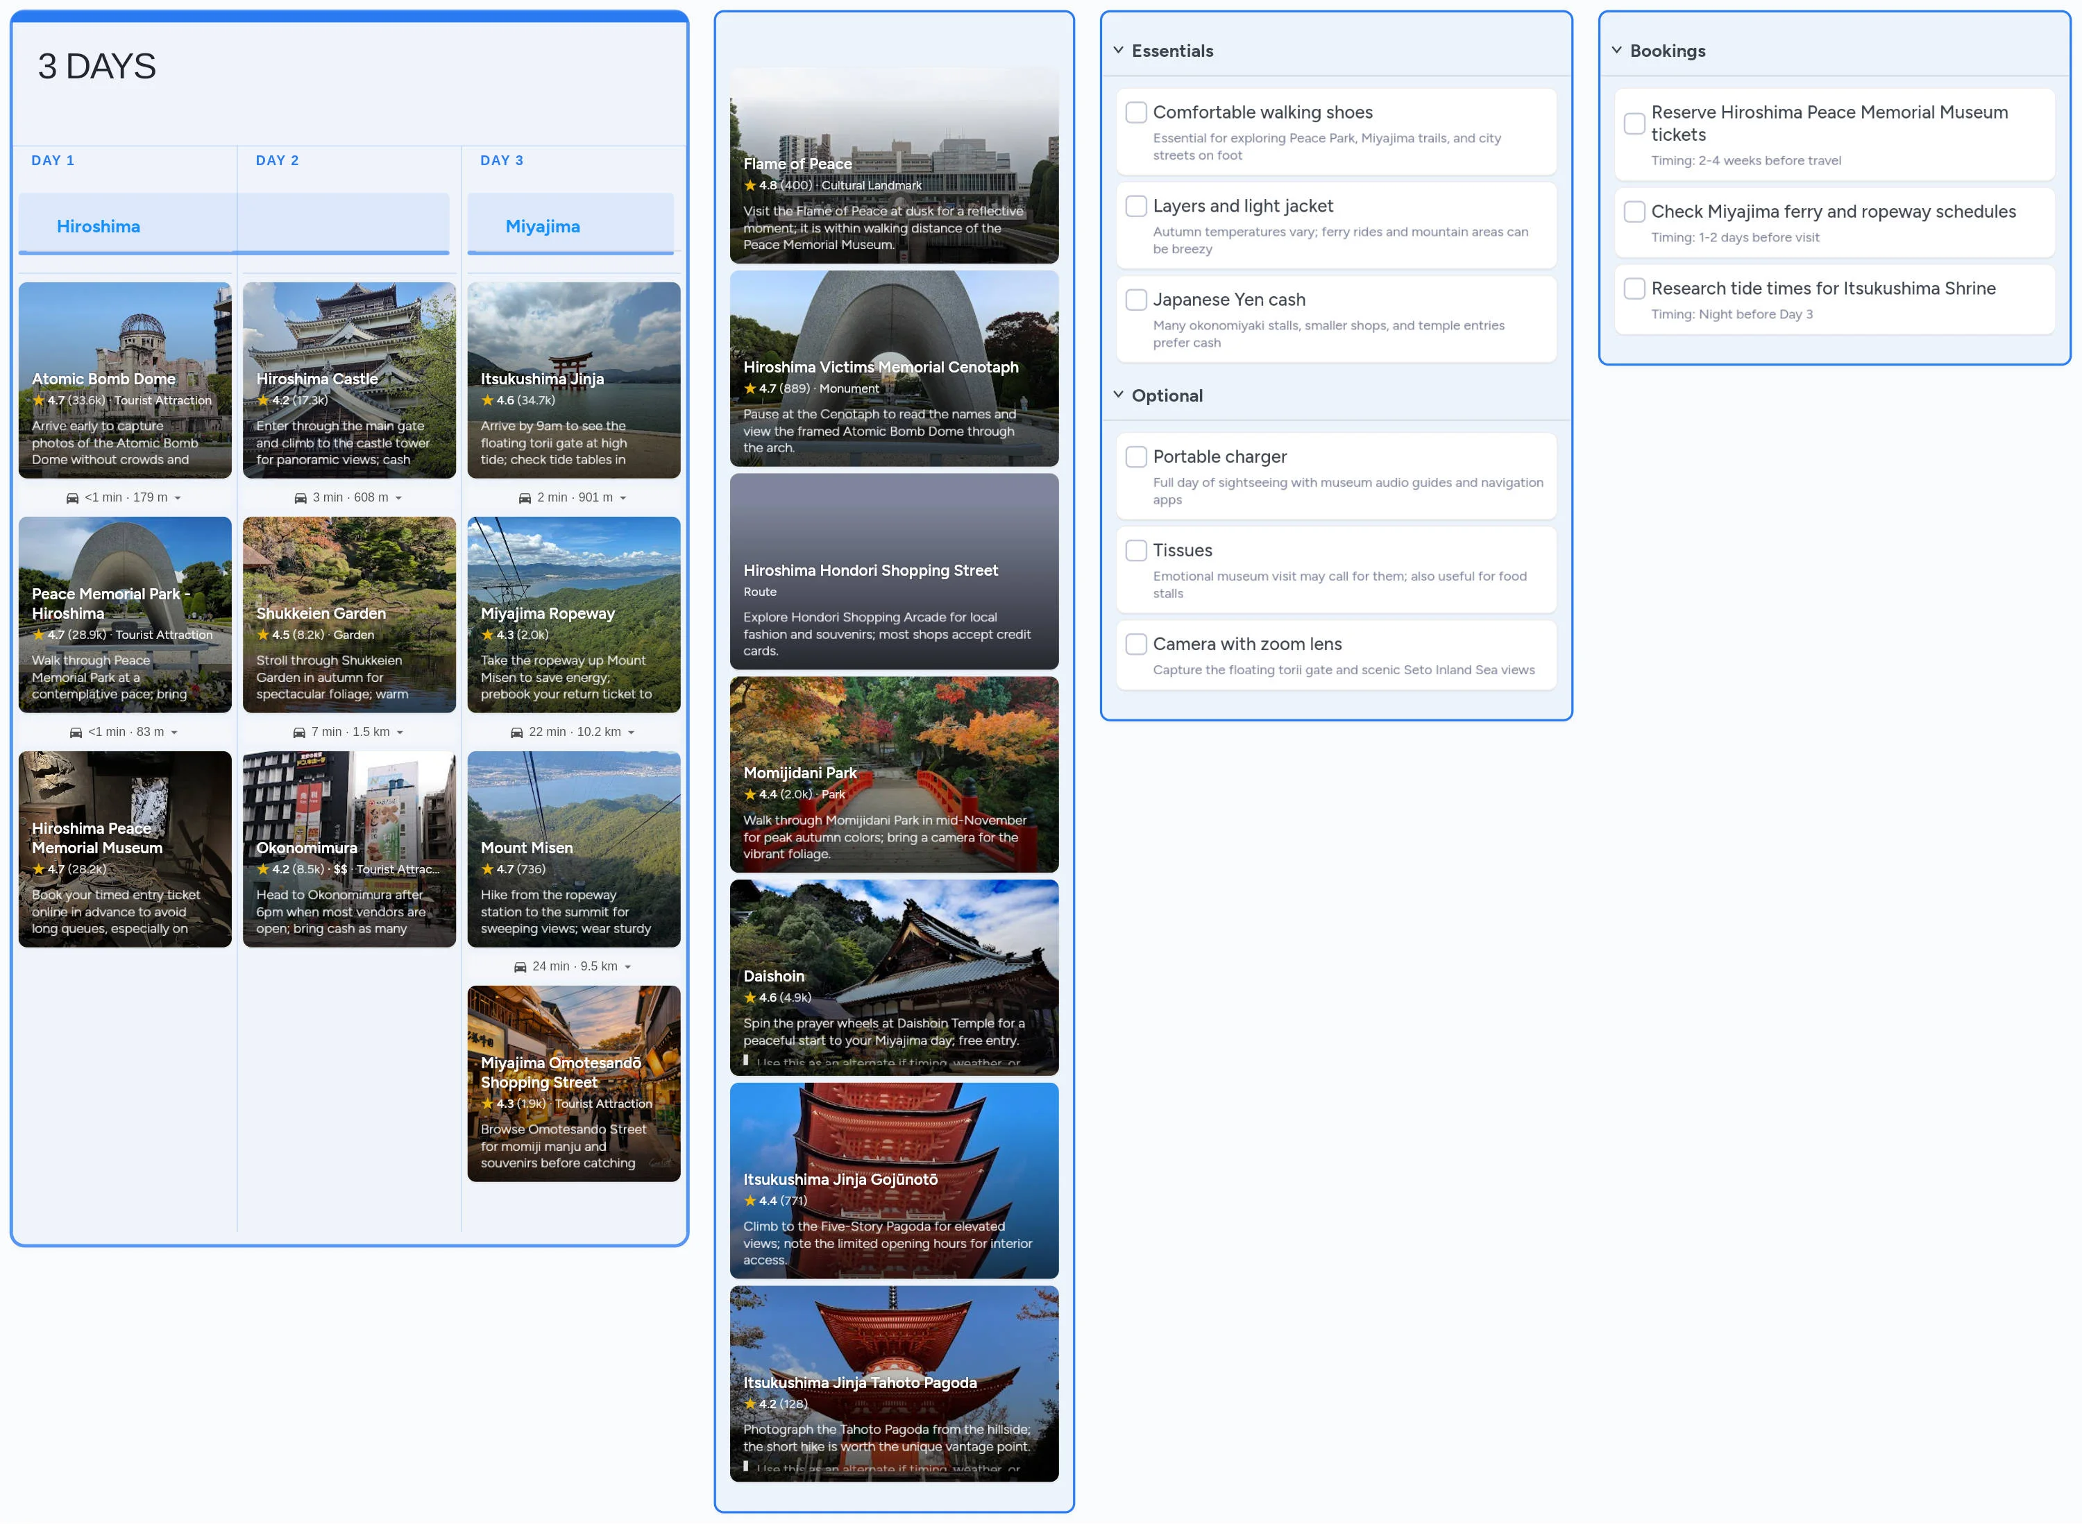Click car icon below Mount Misen card
Image resolution: width=2082 pixels, height=1524 pixels.
pyautogui.click(x=520, y=967)
